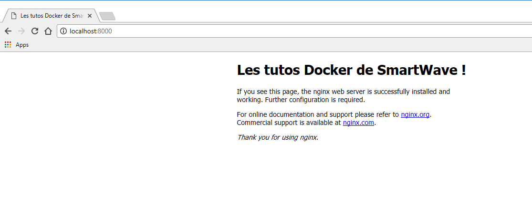Follow the nginx.org link

click(415, 114)
